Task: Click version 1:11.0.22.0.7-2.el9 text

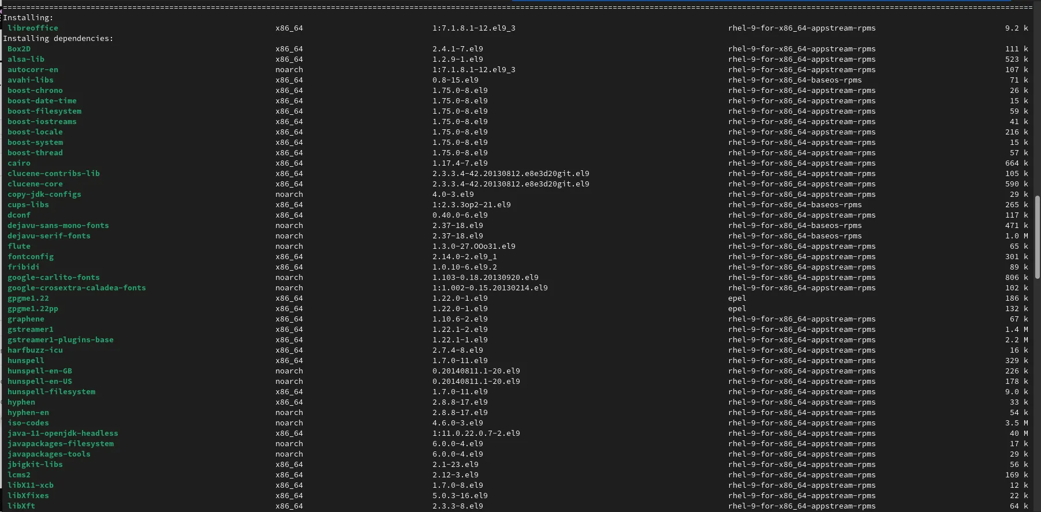Action: [476, 433]
